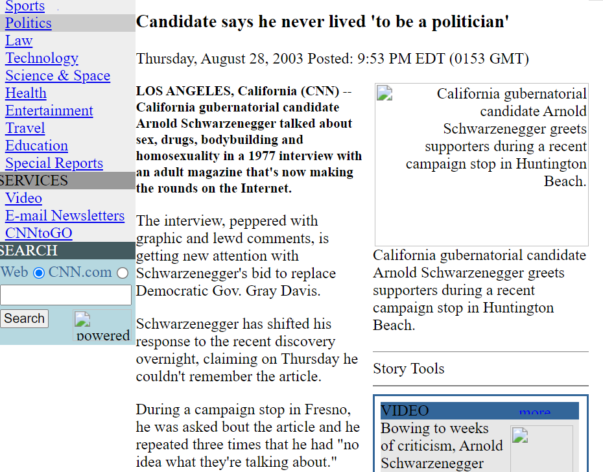Click paragraph 'Schwarzenegger has shifted his response'
Viewport: 603px width, 472px height.
pyautogui.click(x=247, y=350)
